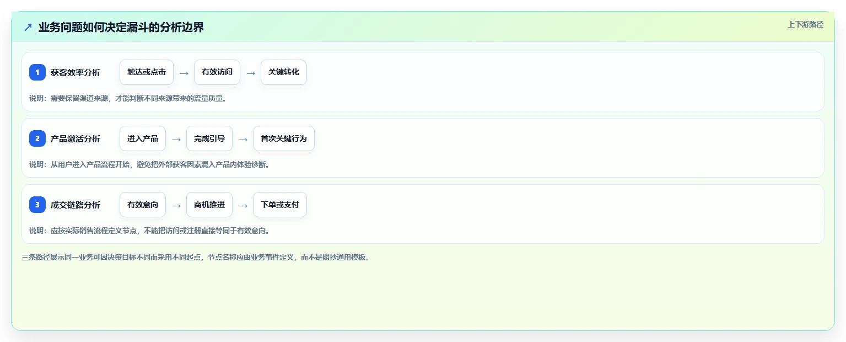Click number badge 2 for 产品激活分析
Screen dimensions: 846x342
pyautogui.click(x=37, y=138)
